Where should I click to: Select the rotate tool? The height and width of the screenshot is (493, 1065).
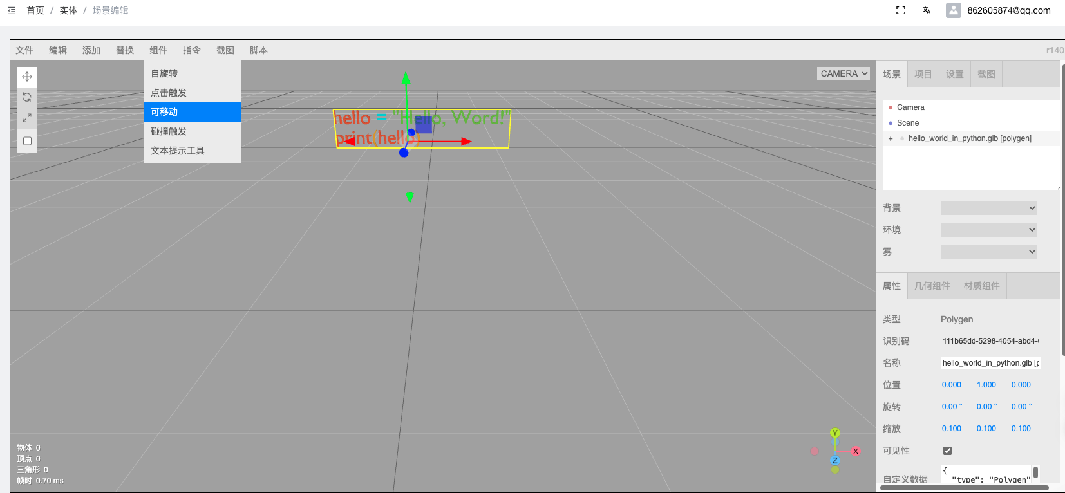point(27,97)
